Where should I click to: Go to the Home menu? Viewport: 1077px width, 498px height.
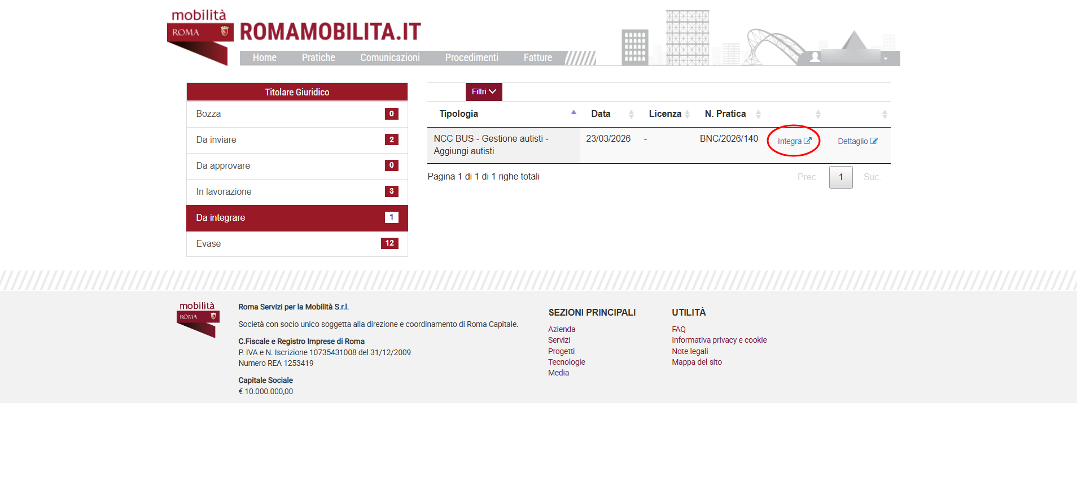click(264, 58)
